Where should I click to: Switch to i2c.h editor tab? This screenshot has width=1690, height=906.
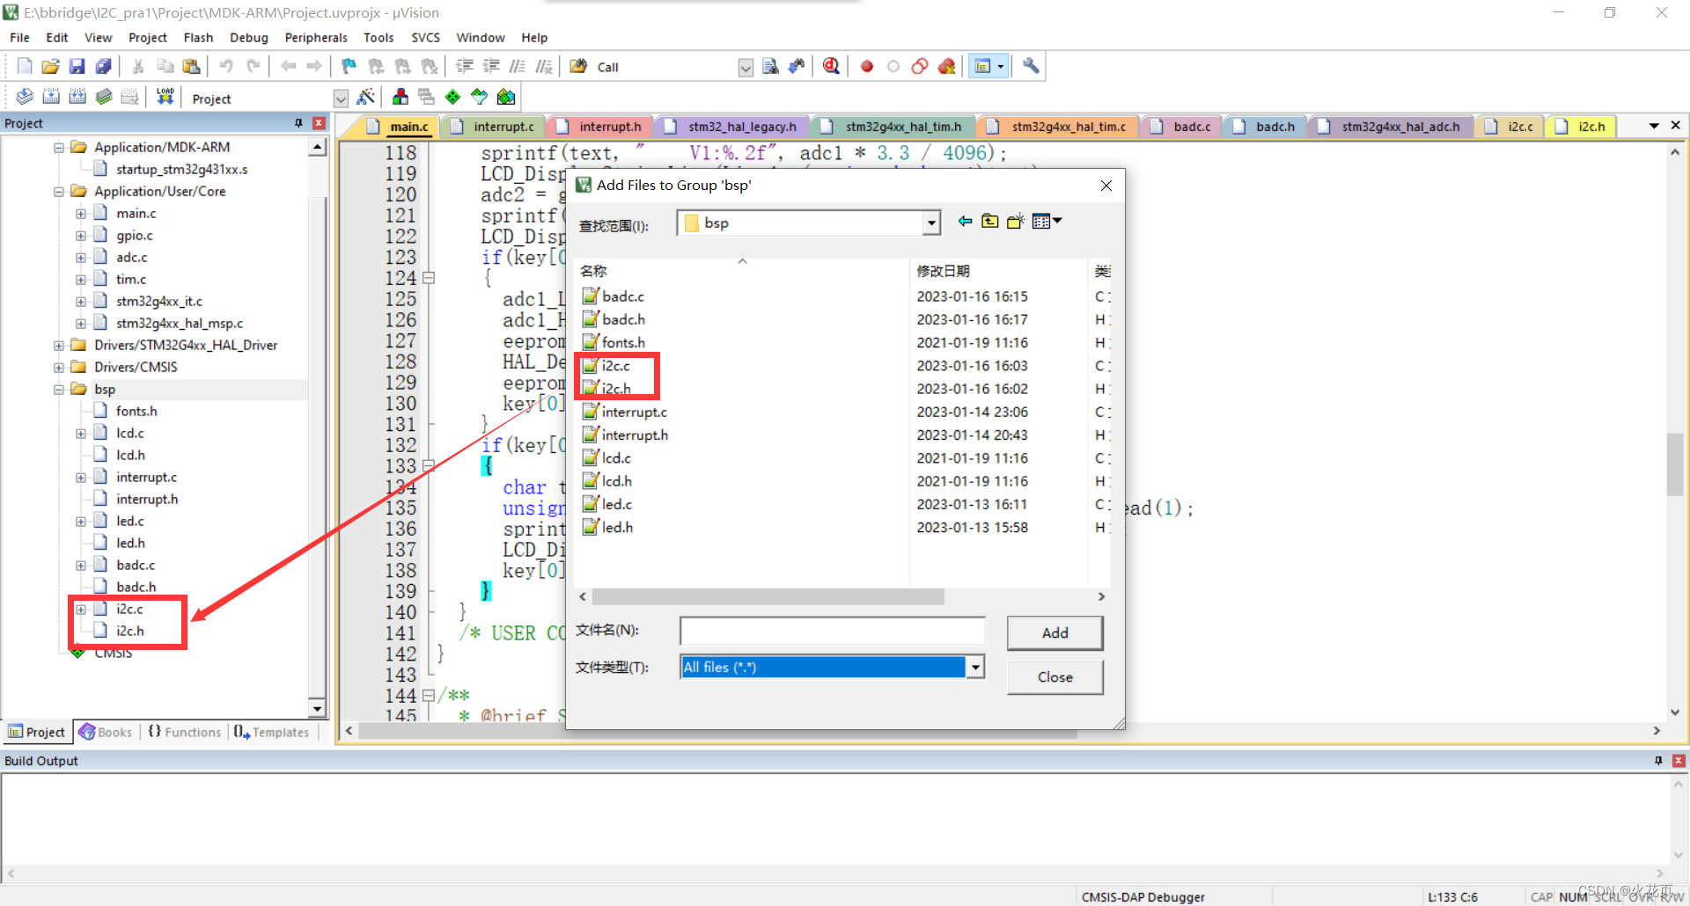1583,127
